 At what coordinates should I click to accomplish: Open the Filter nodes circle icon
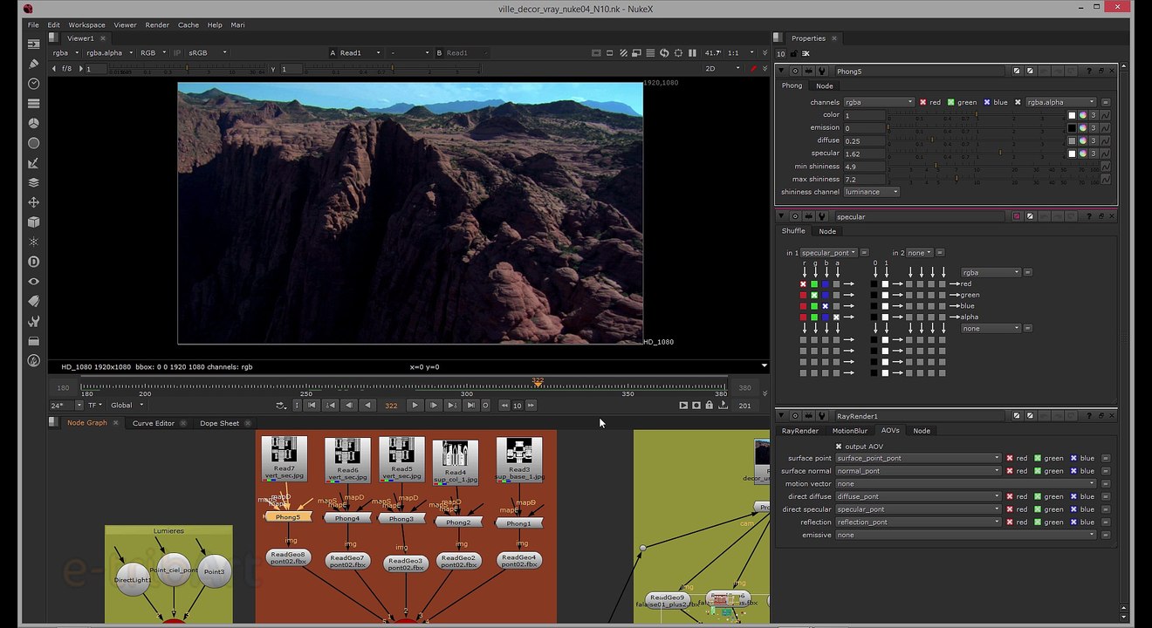(33, 143)
